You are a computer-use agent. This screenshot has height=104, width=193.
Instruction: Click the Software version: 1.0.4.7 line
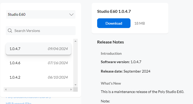(121, 62)
